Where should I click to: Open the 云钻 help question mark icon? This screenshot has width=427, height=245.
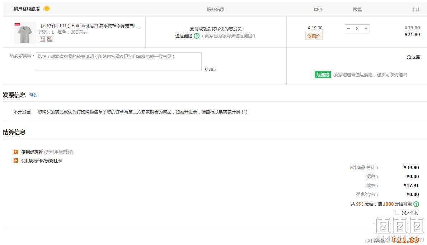[416, 204]
